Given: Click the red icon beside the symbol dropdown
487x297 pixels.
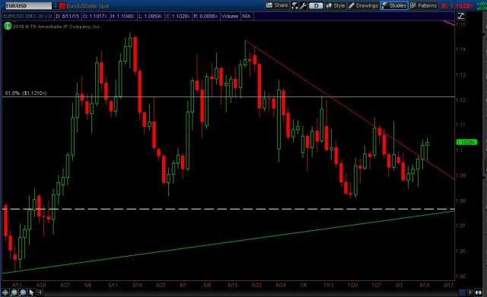Looking at the screenshot, I should [62, 5].
